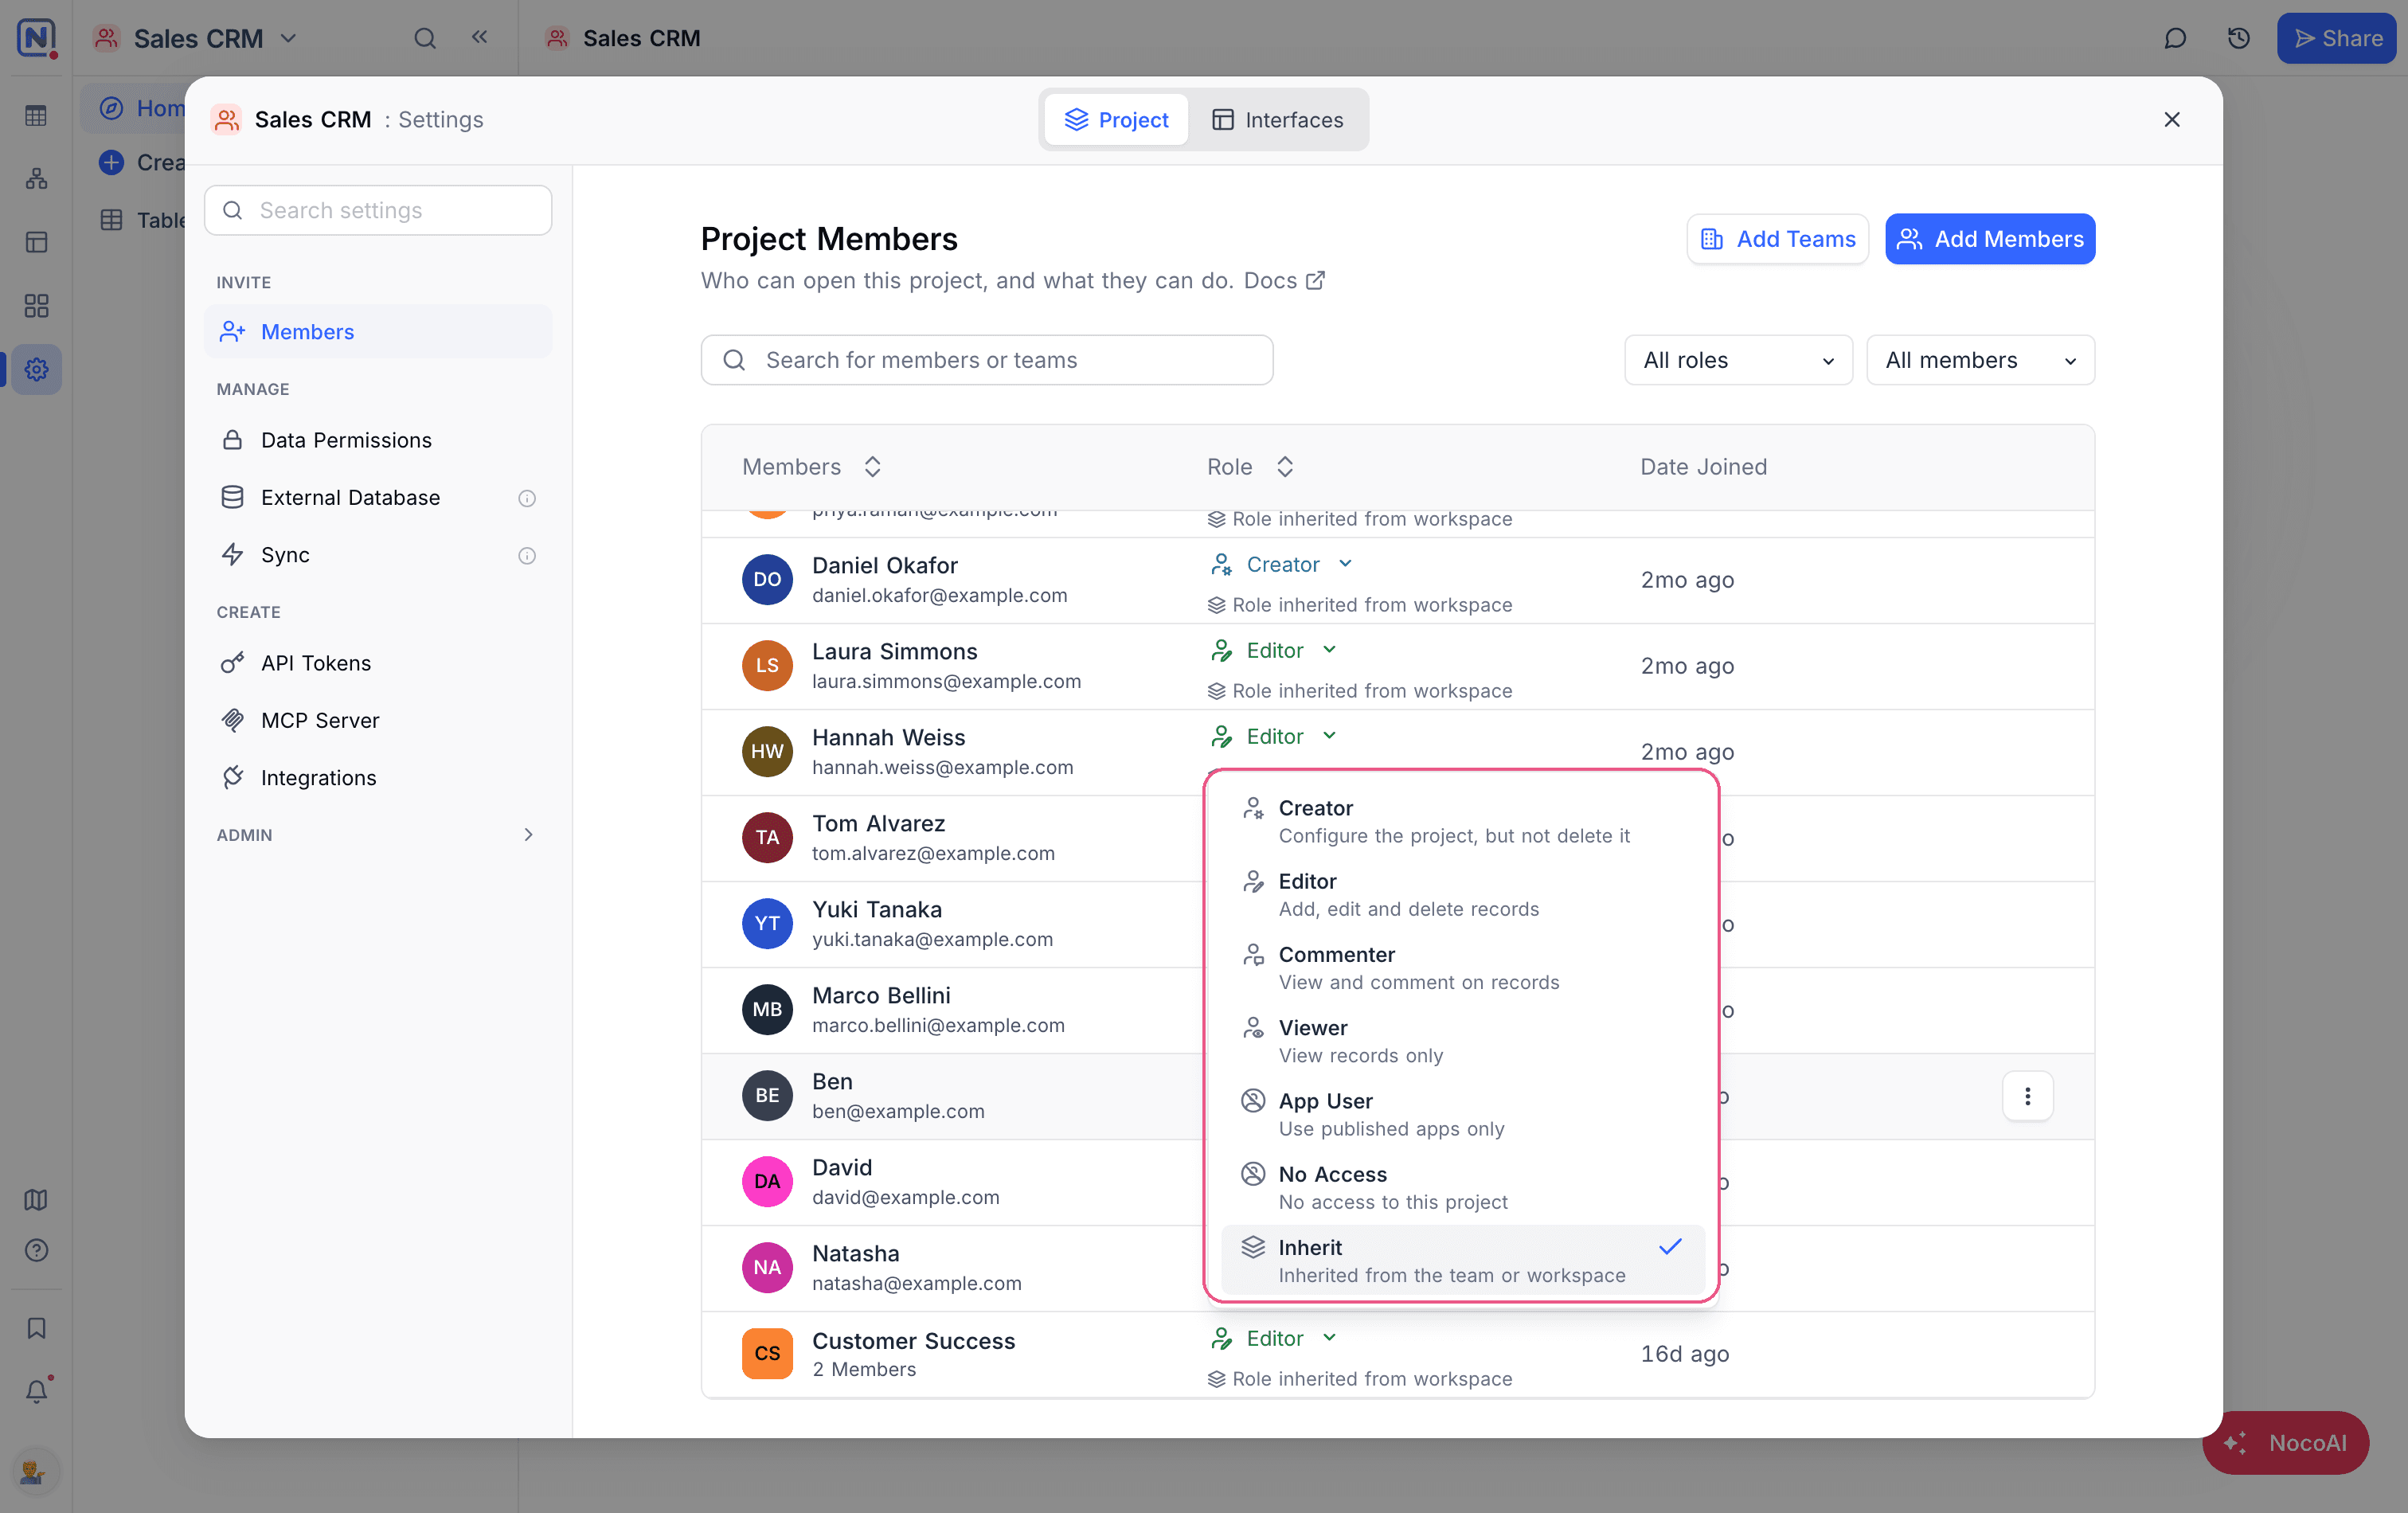Click tom.alvarez@example.com email text
The width and height of the screenshot is (2408, 1513).
coord(933,853)
